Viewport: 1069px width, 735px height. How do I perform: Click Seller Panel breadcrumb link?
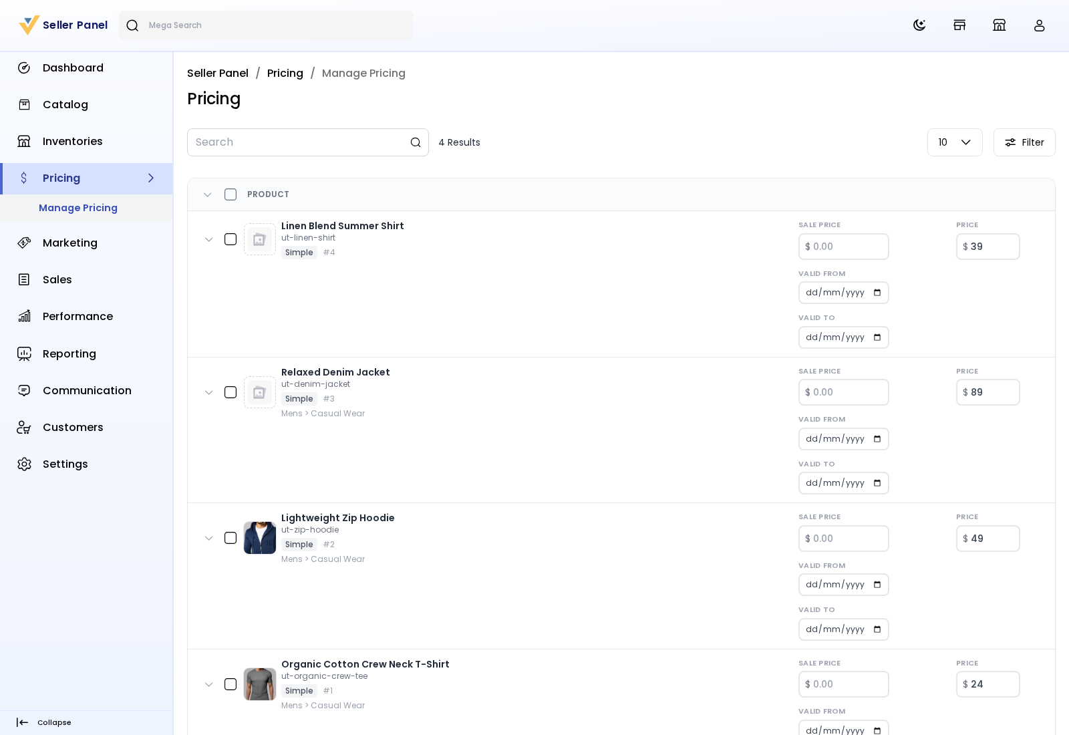[218, 73]
